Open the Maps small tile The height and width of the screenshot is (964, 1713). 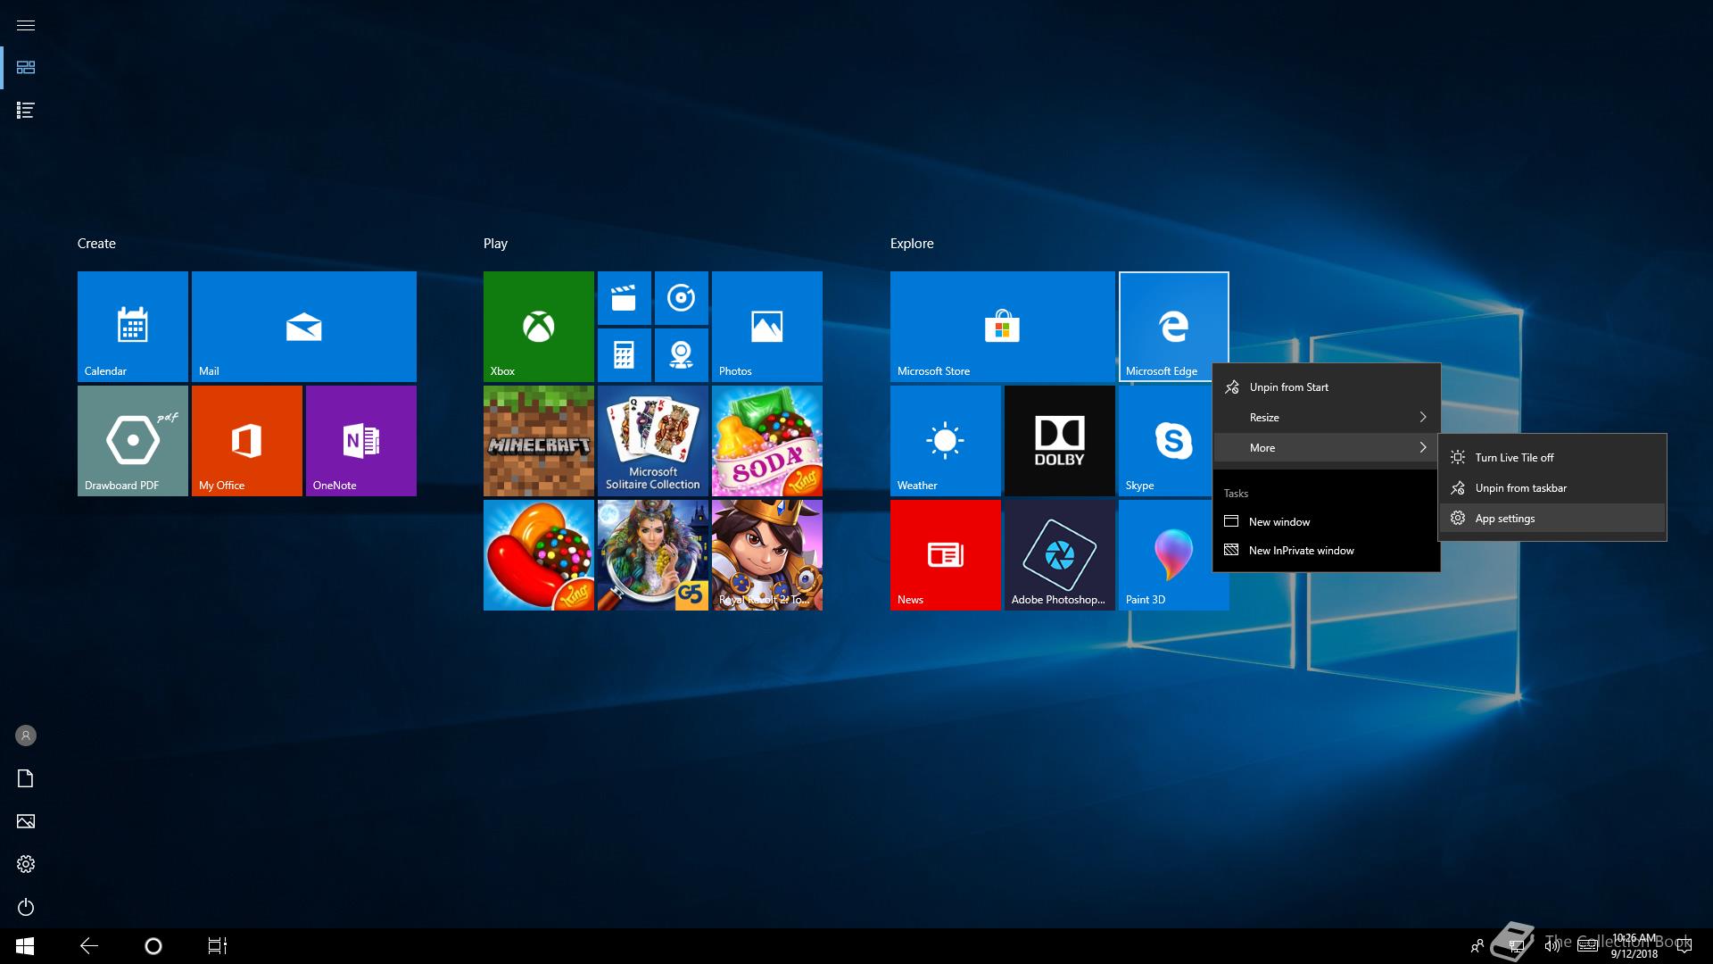(682, 355)
